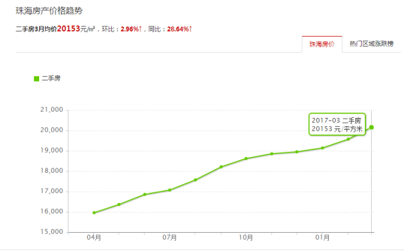Viewport: 404px width, 251px height.
Task: Click the 二手房 legend label
Action: click(51, 78)
